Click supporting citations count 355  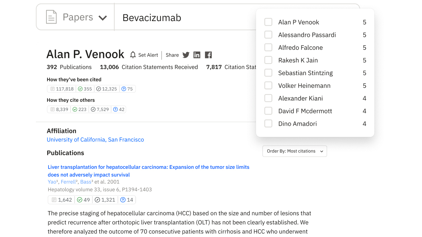[85, 89]
